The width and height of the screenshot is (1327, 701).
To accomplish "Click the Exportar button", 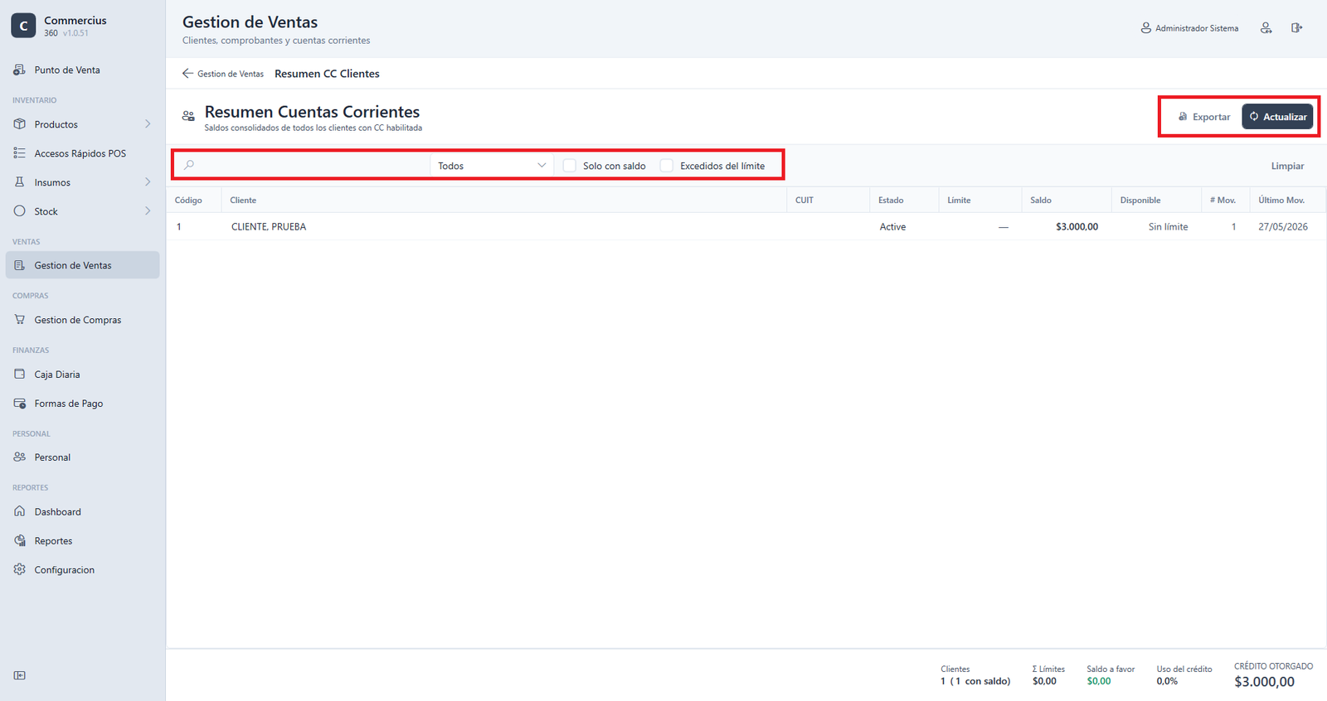I will (x=1204, y=117).
